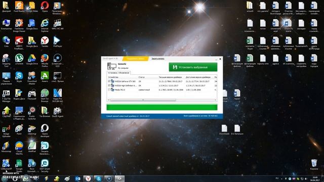Click the NVIDIA GeForce GTX device icon
This screenshot has width=324, height=182.
tap(112, 81)
